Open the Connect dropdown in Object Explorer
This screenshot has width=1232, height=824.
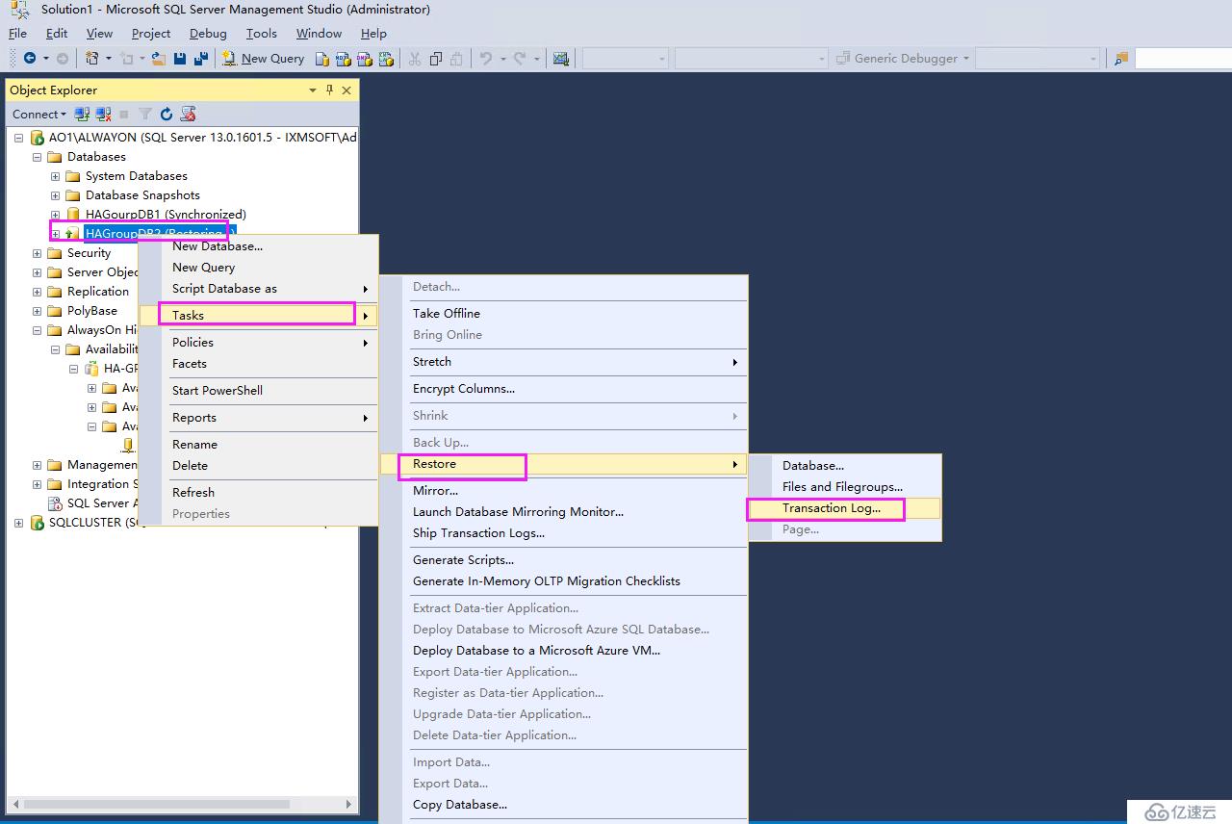point(39,114)
